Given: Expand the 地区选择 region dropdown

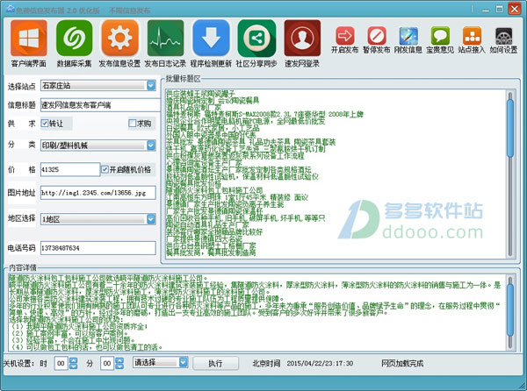Looking at the screenshot, I should point(150,216).
